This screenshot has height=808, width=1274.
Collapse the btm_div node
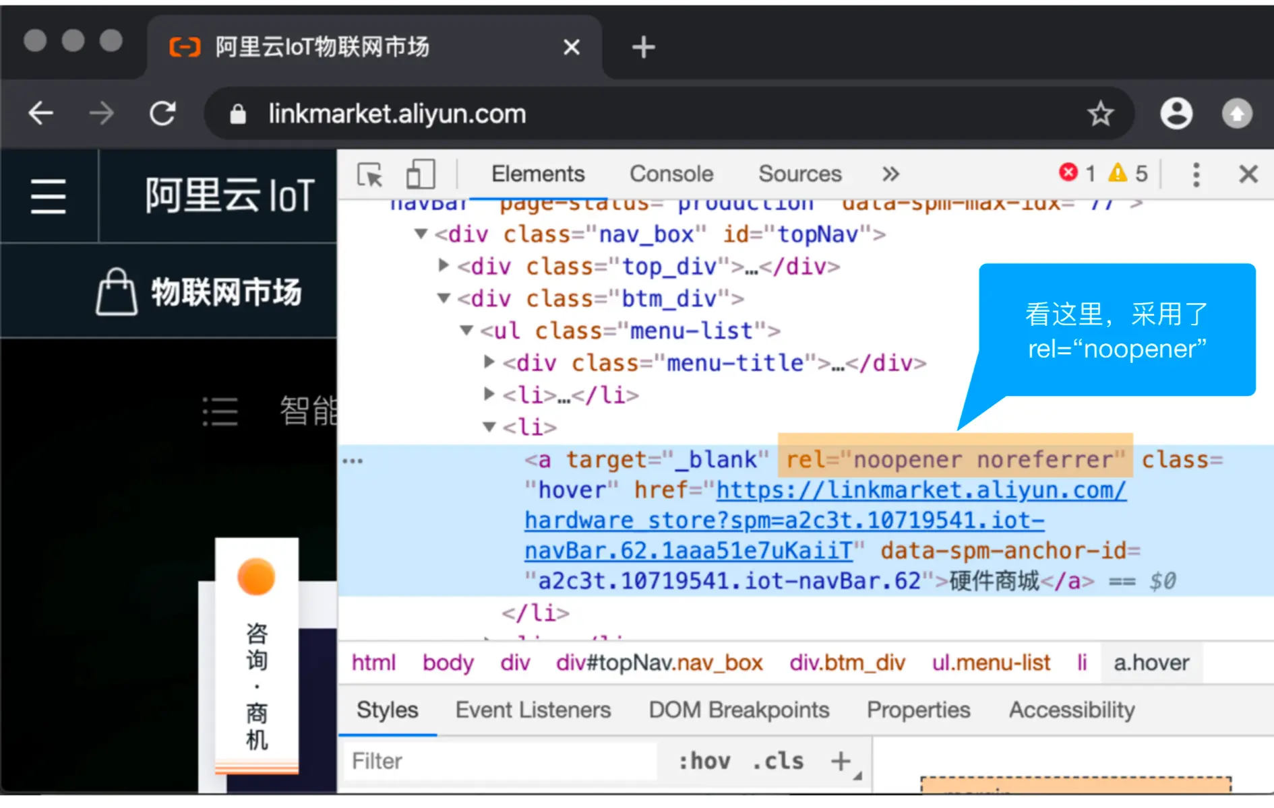tap(444, 298)
